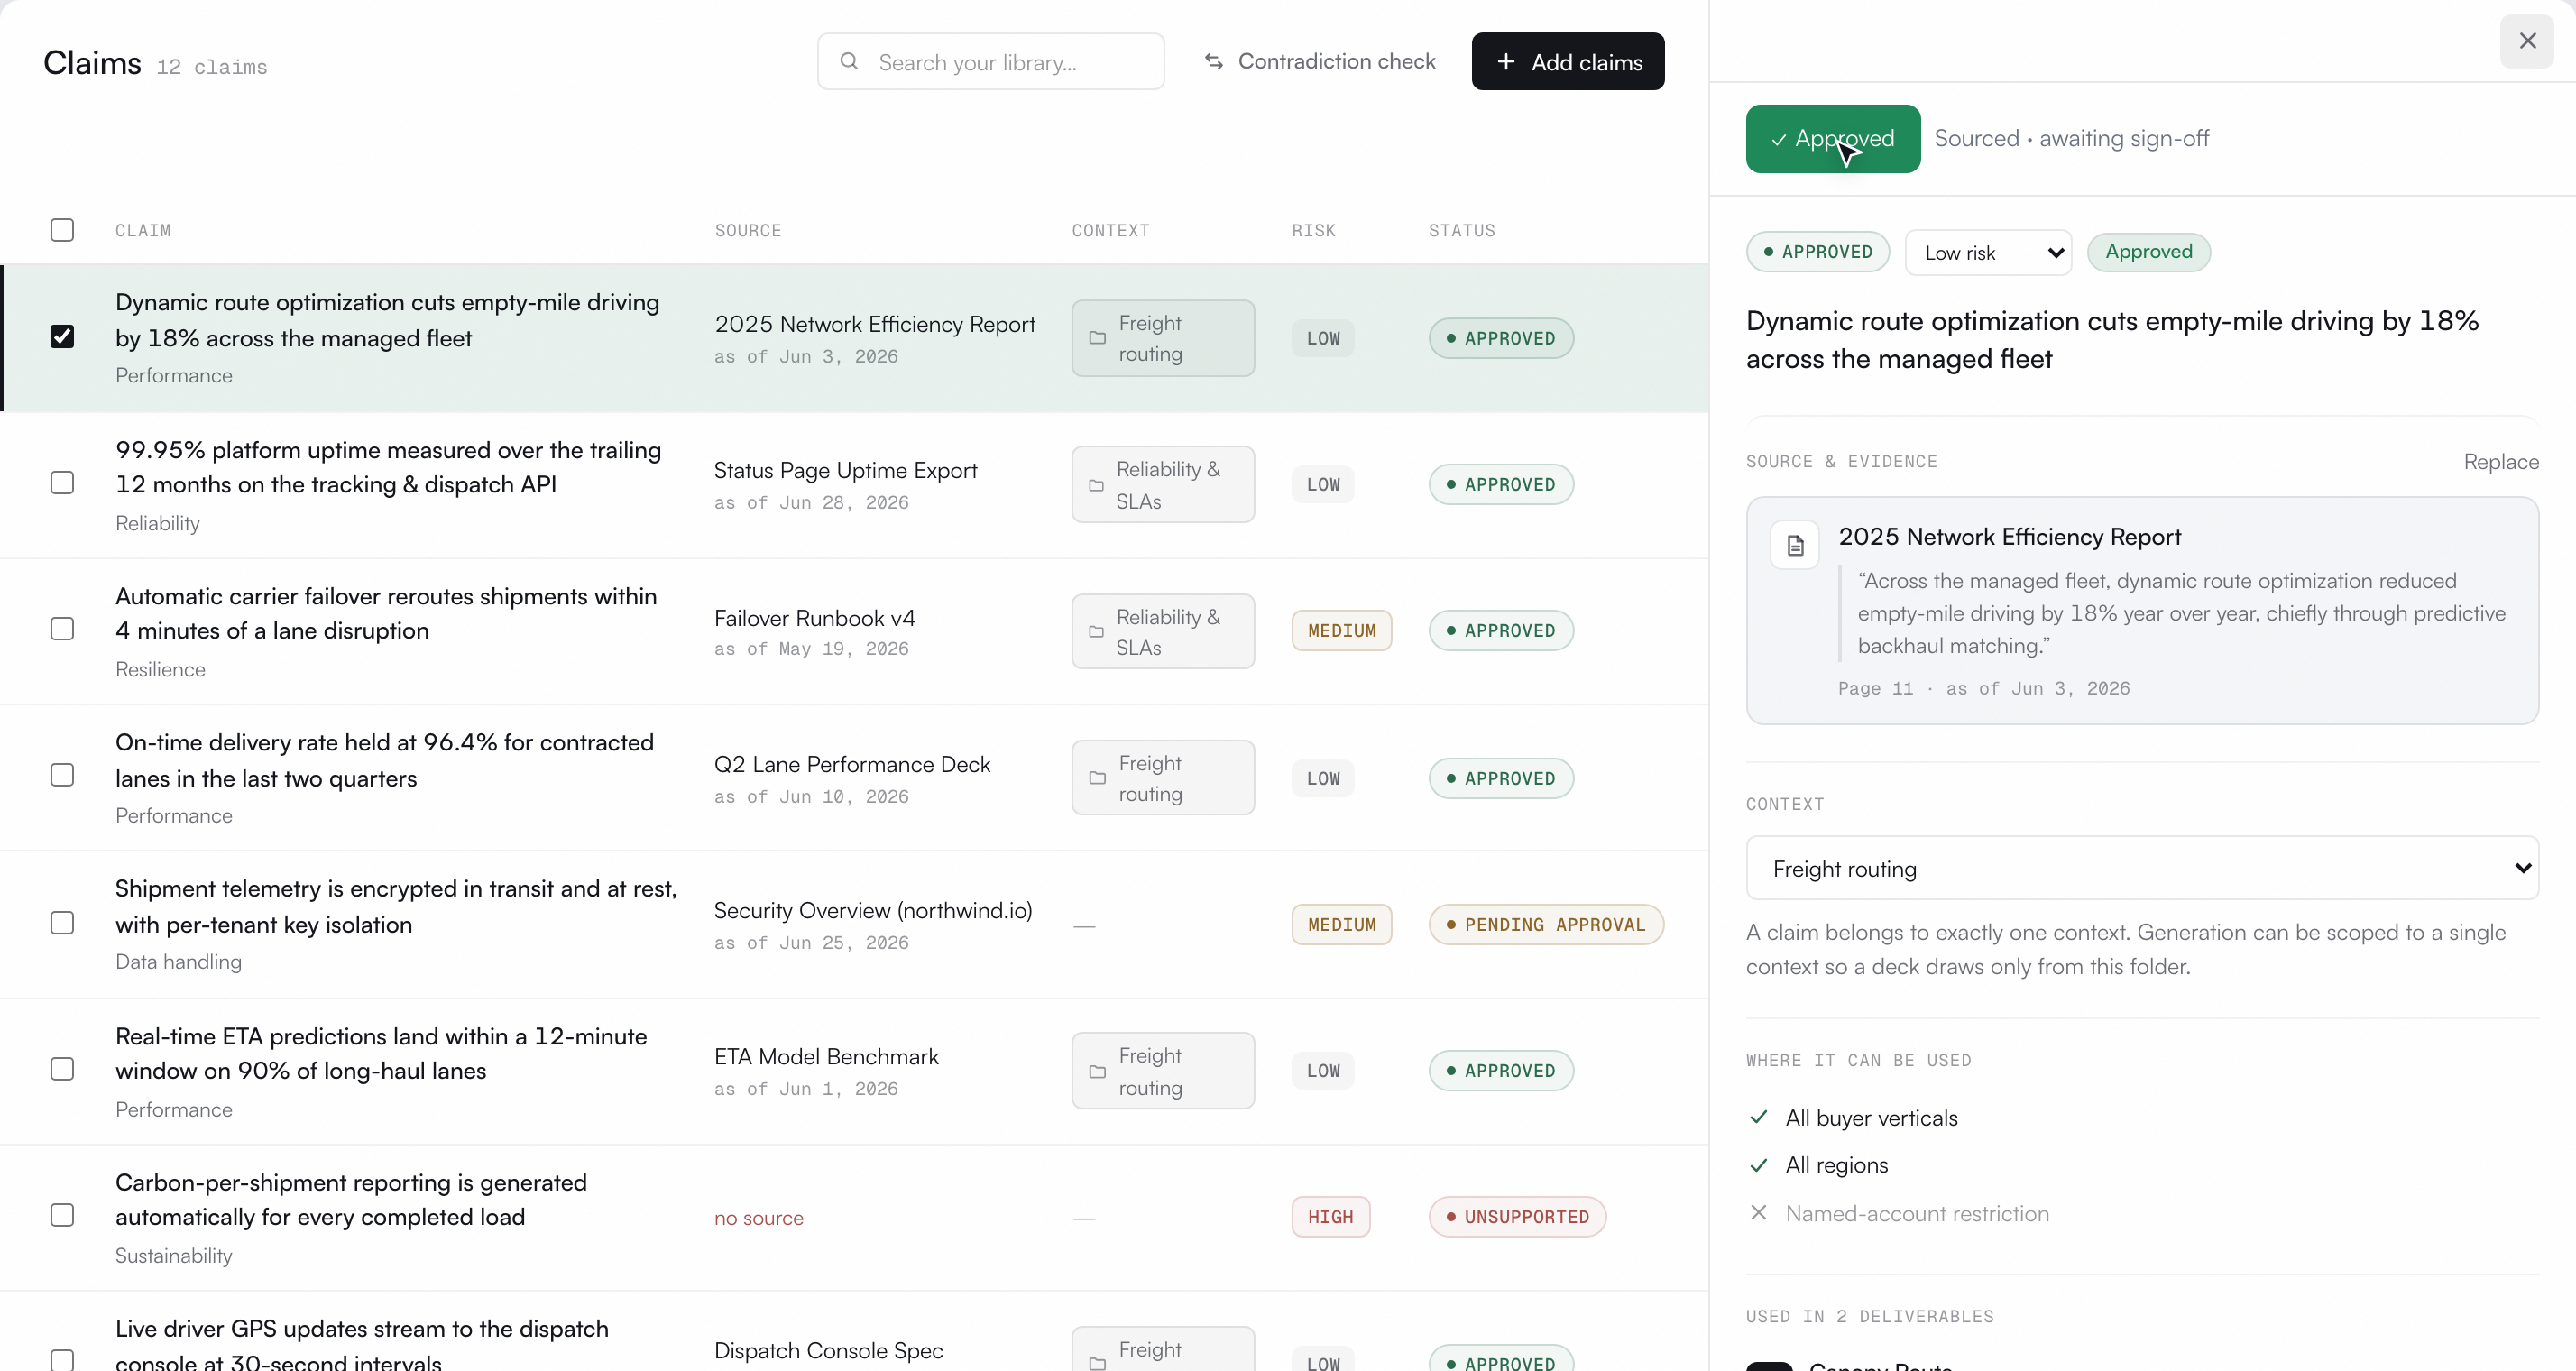2576x1371 pixels.
Task: Uncheck the Dynamic route optimization claim checkbox
Action: point(62,336)
